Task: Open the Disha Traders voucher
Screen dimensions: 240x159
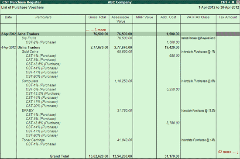Action: pos(29,47)
